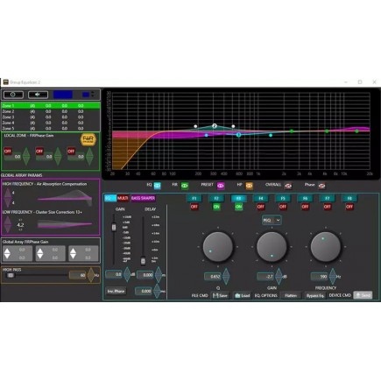Click first Global Array FIRPhase Gain arrows
381x381 pixels.
click(x=7, y=253)
